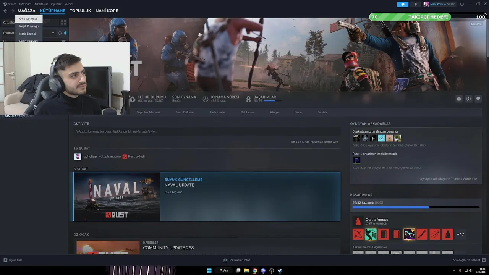Expand the Oyunlar filter dropdown chevron
This screenshot has height=275, width=489.
coord(53,33)
